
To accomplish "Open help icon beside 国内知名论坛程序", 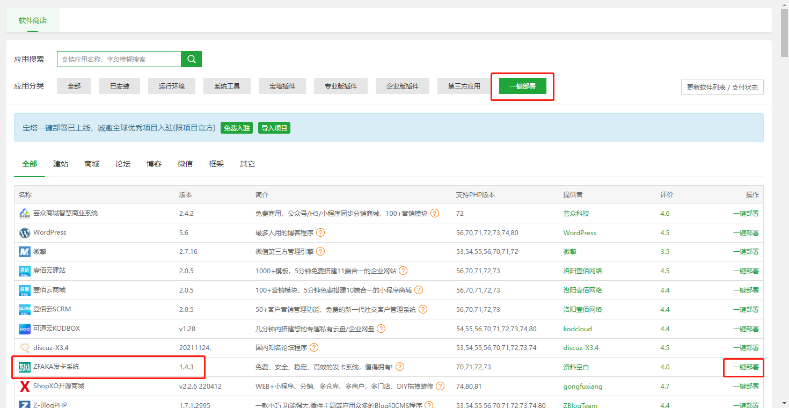I will click(314, 347).
